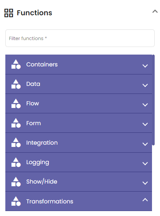Click the functions list vertical scrollbar
The image size is (160, 216).
154,100
